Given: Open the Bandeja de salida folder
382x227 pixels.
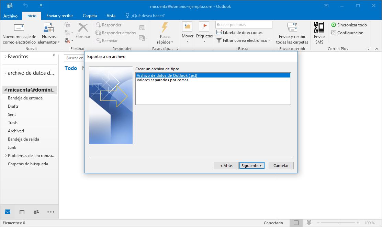Looking at the screenshot, I should click(23, 139).
